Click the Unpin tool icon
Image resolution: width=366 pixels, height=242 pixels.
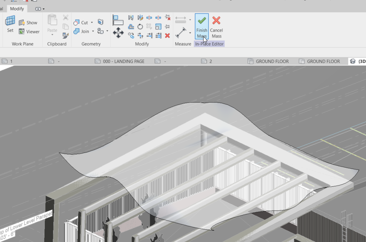(x=167, y=18)
